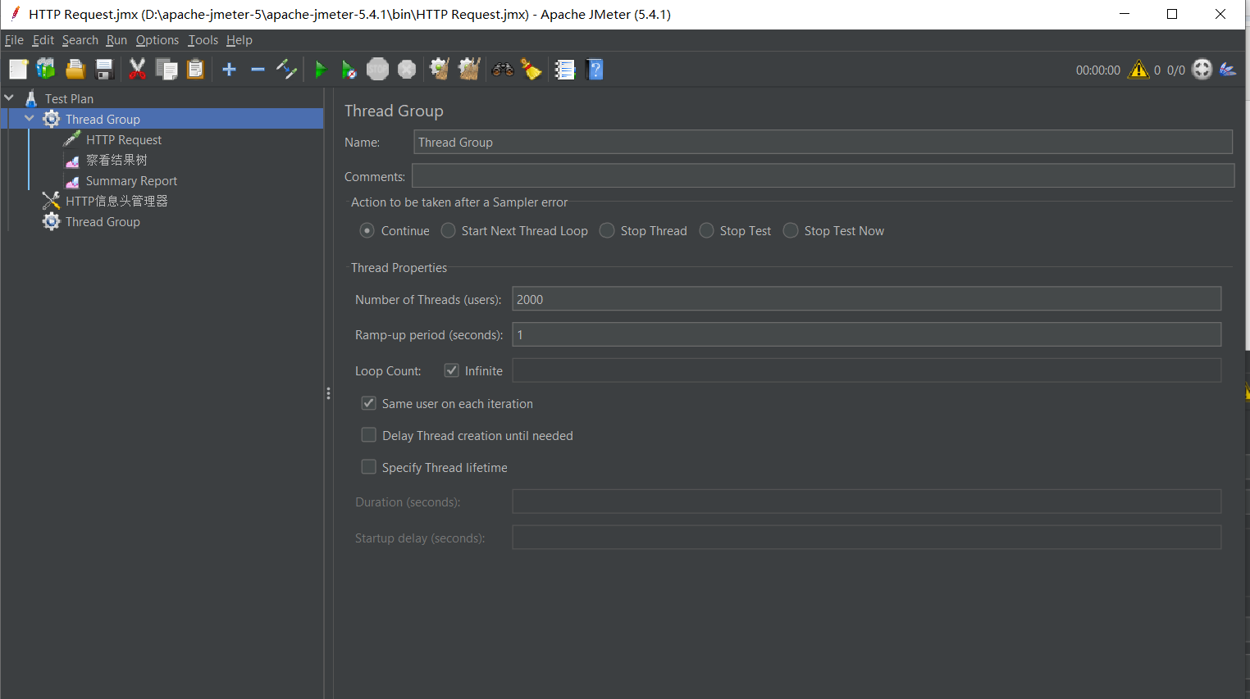Start test with no pauses icon
1250x699 pixels.
coord(349,70)
